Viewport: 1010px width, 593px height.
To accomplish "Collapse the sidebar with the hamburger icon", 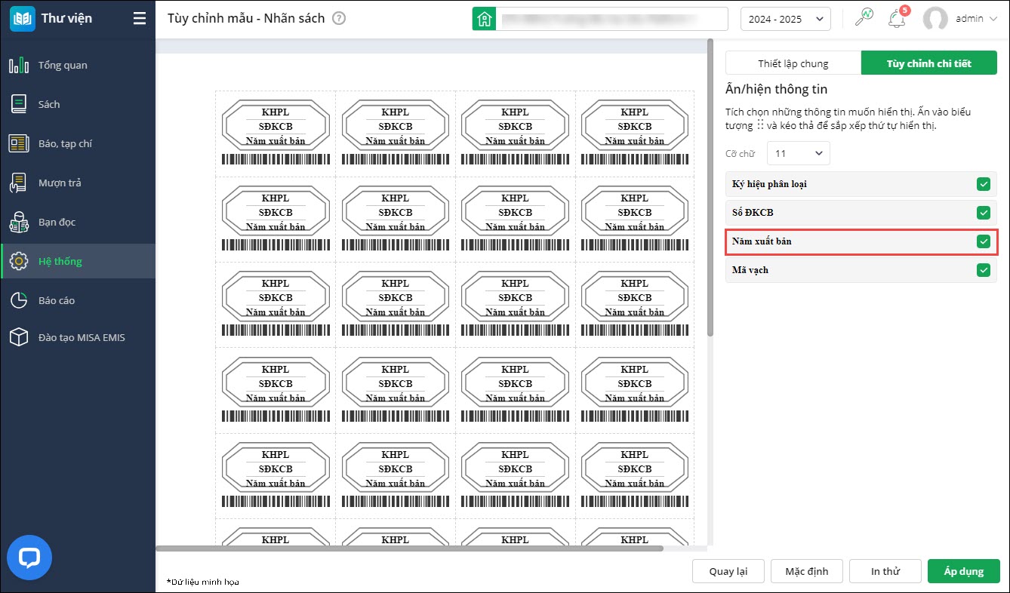I will click(140, 18).
